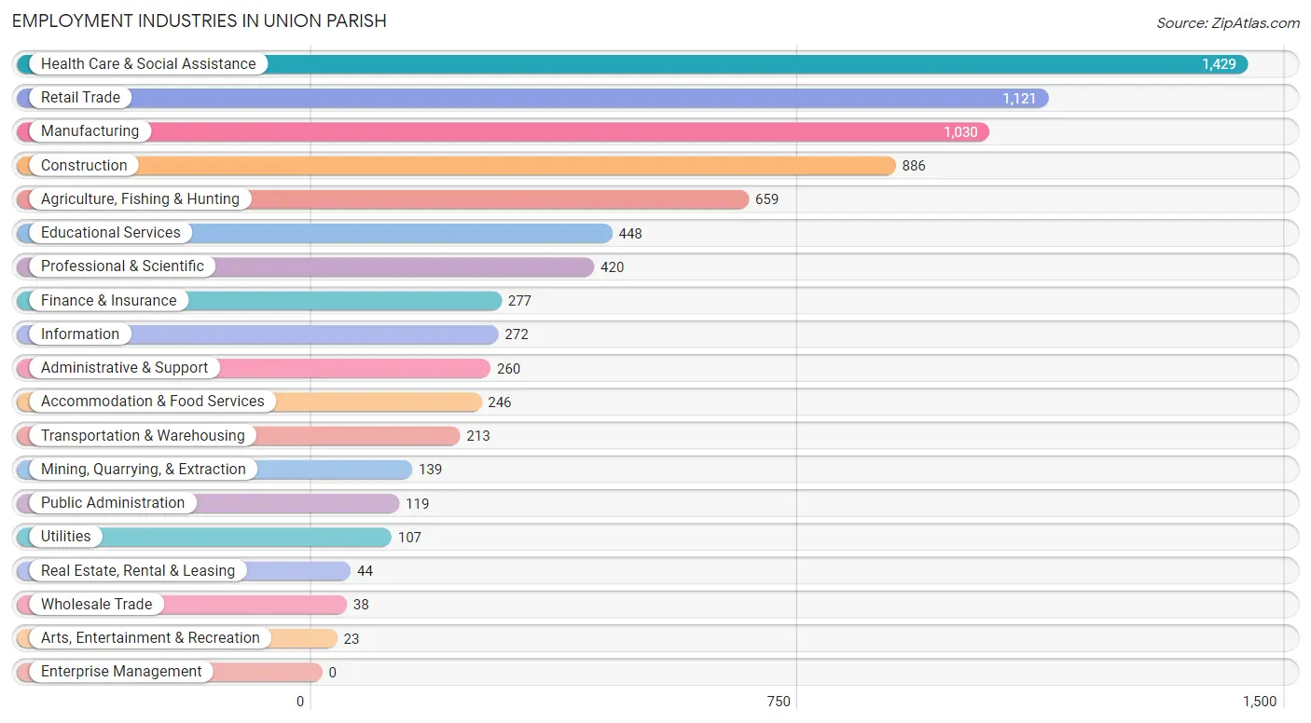This screenshot has height=723, width=1311.
Task: Select the Real Estate, Rental & Leasing label
Action: [138, 570]
